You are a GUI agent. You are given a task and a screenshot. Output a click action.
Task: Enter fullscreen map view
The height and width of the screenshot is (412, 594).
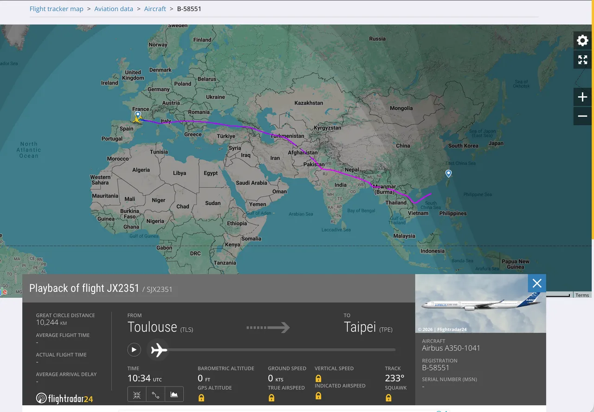(582, 59)
